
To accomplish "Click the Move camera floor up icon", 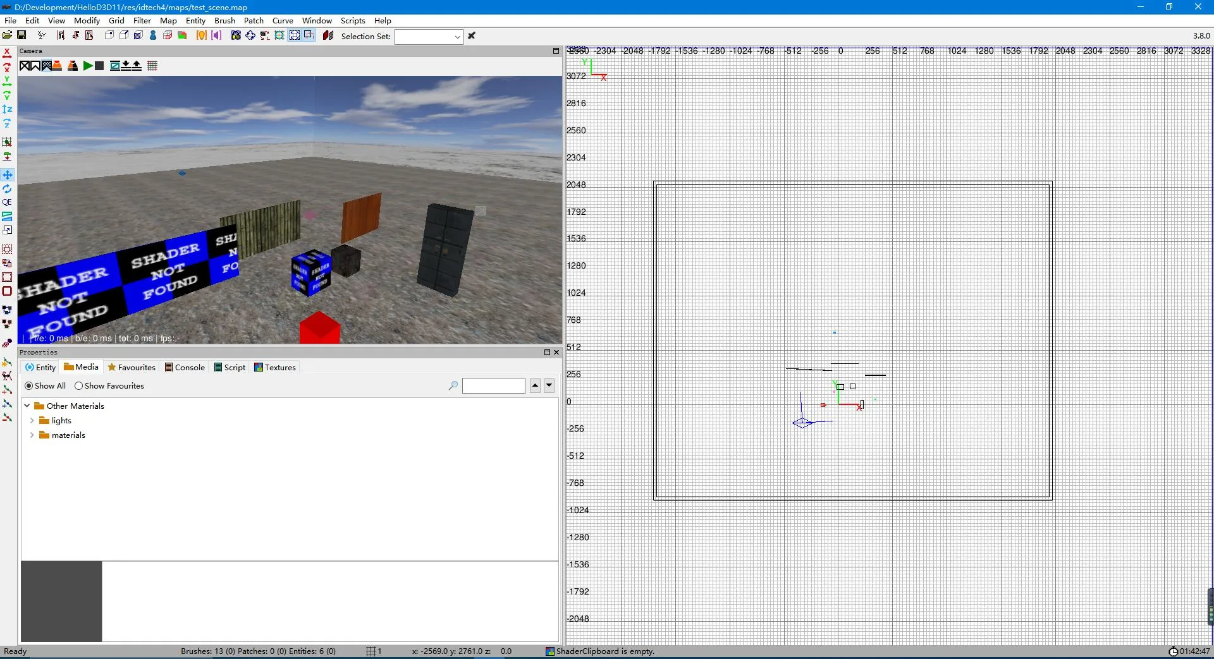I will pyautogui.click(x=137, y=66).
